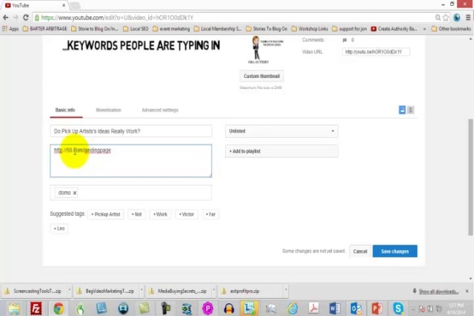Click the grey dollar monetization icon
Image resolution: width=474 pixels, height=316 pixels.
(410, 110)
